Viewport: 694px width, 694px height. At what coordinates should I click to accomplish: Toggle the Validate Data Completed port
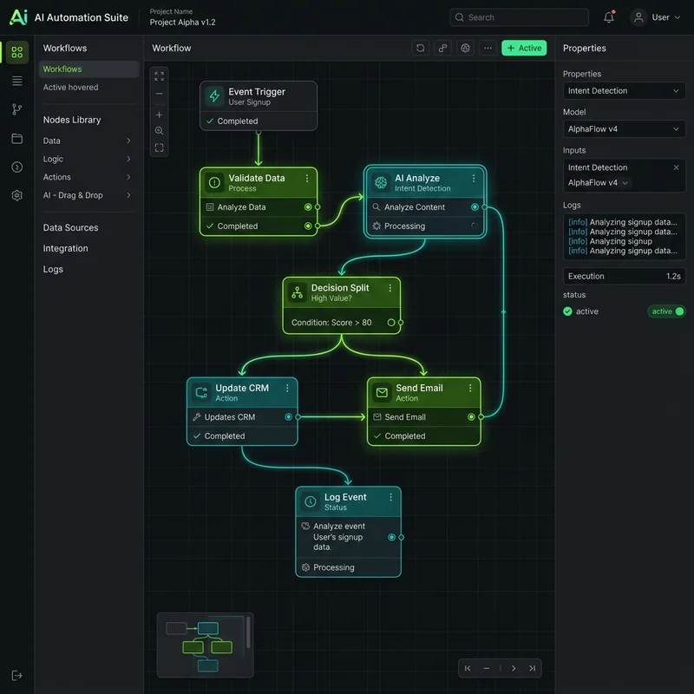308,226
